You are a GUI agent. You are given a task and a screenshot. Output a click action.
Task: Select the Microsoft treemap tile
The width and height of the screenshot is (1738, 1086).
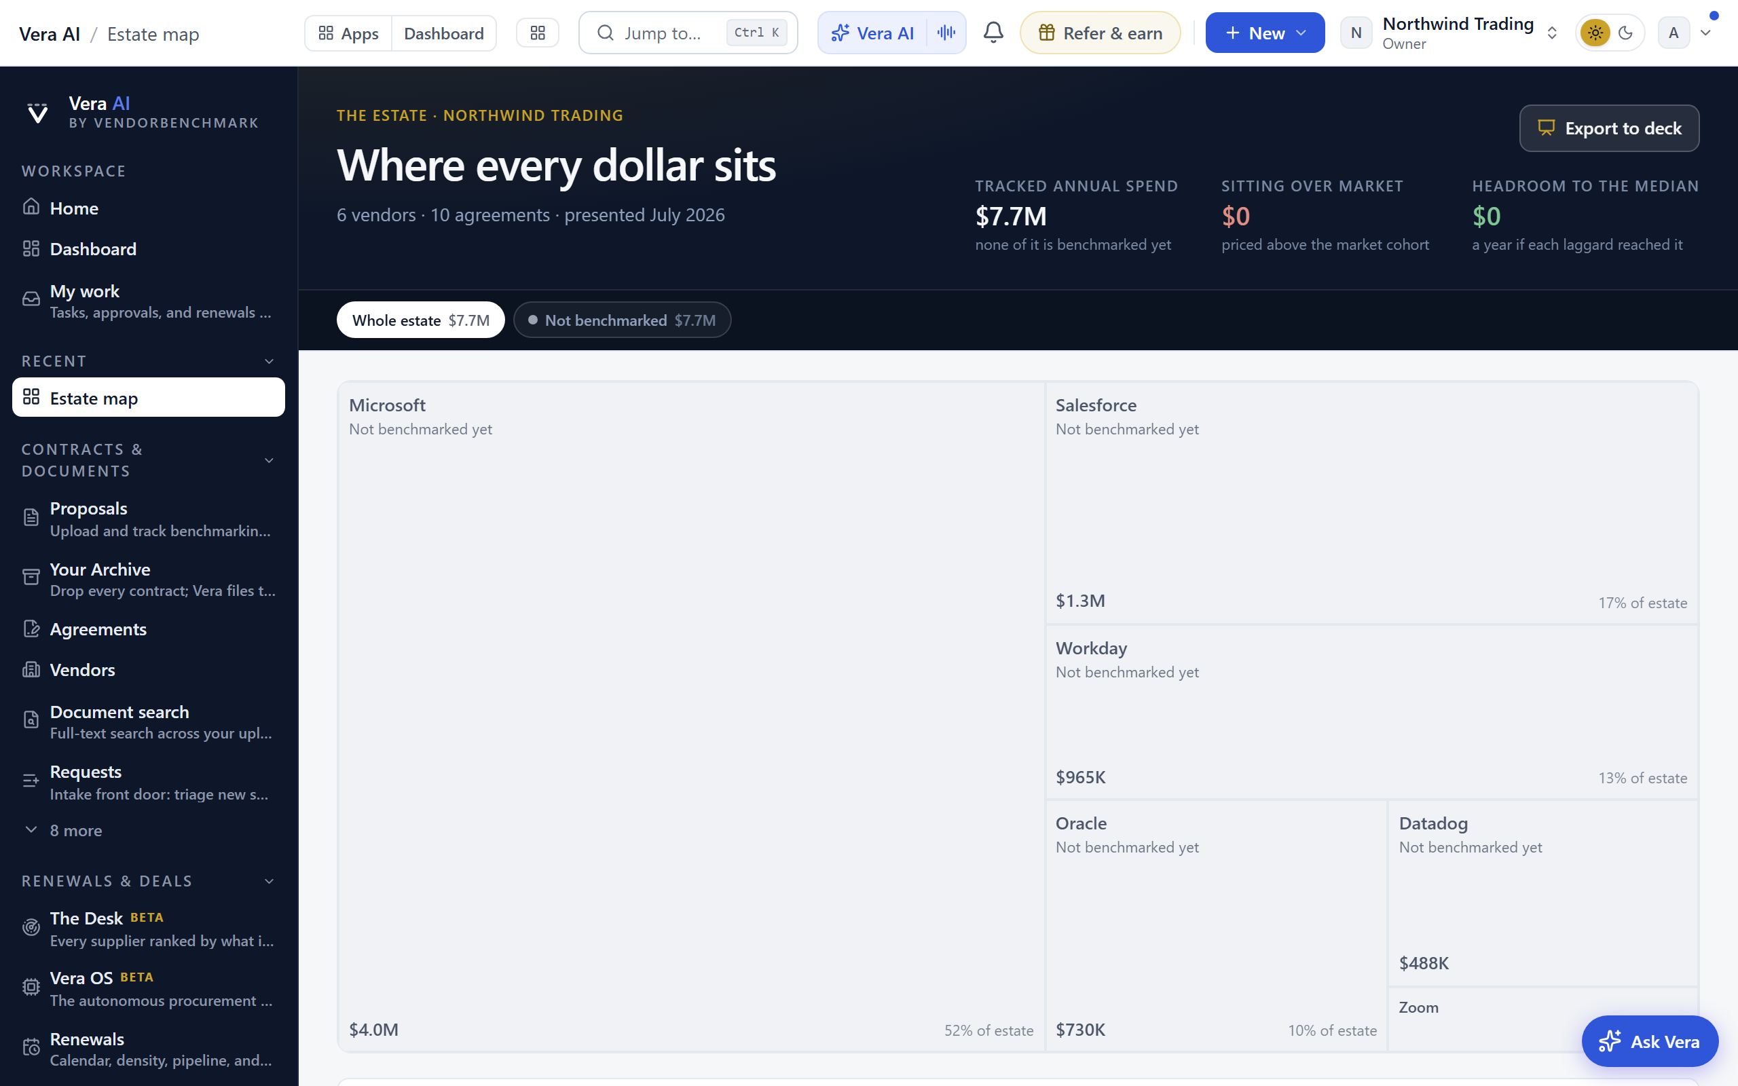[x=691, y=717]
